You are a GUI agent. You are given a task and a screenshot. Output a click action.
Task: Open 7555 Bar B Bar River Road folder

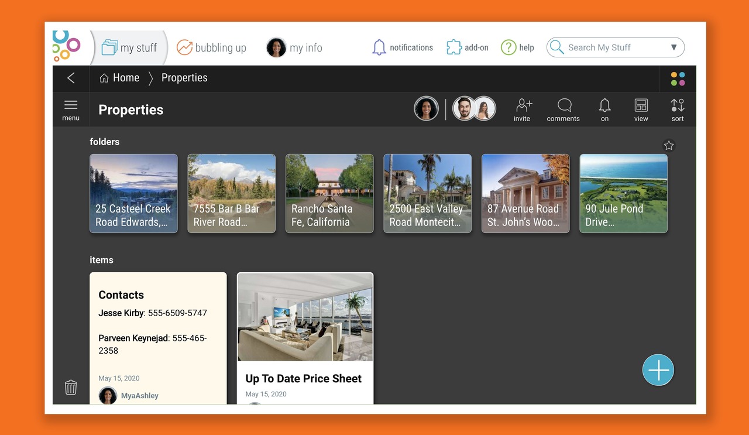click(x=232, y=193)
